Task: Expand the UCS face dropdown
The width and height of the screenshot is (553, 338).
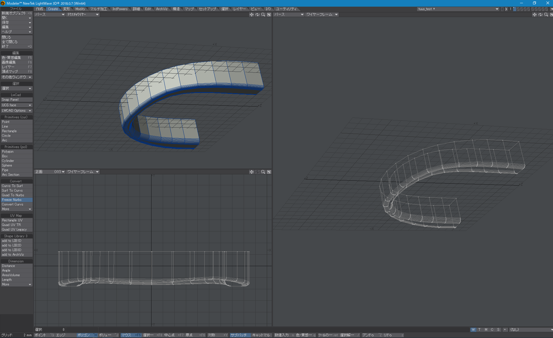Action: pos(16,105)
